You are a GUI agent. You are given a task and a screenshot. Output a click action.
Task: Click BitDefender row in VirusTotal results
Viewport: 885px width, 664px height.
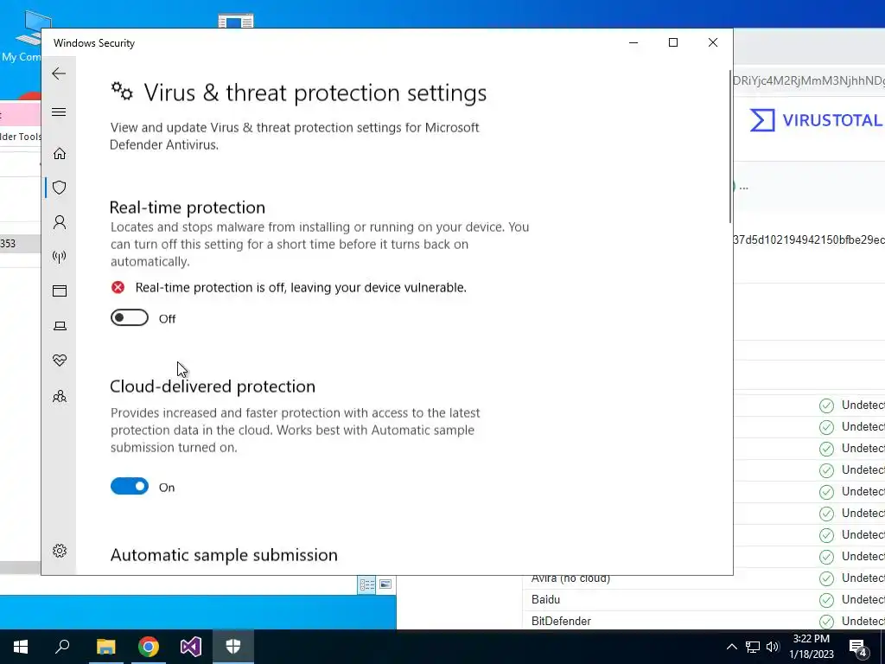click(x=704, y=621)
